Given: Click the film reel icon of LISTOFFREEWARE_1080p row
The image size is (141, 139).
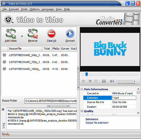Looking at the screenshot, I should point(4,69).
